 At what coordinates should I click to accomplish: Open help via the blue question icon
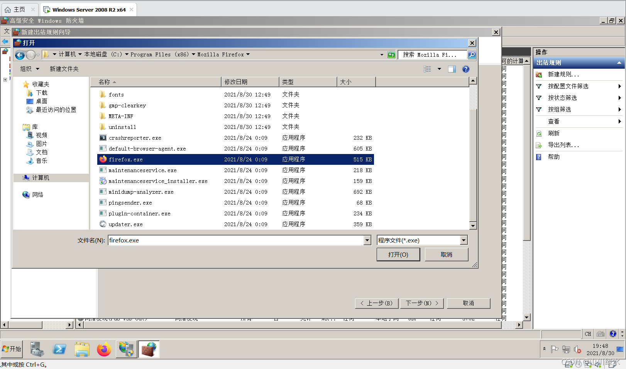(465, 69)
